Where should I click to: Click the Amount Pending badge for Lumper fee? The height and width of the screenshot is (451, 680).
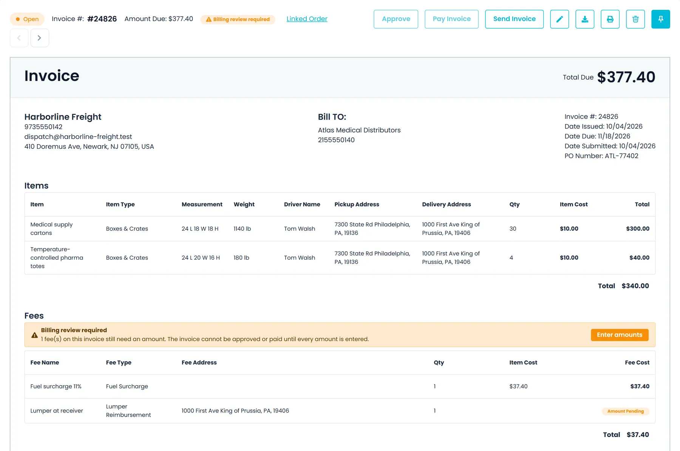click(x=626, y=411)
